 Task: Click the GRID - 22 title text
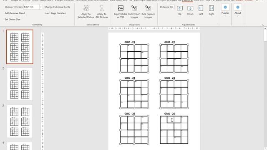[170, 42]
